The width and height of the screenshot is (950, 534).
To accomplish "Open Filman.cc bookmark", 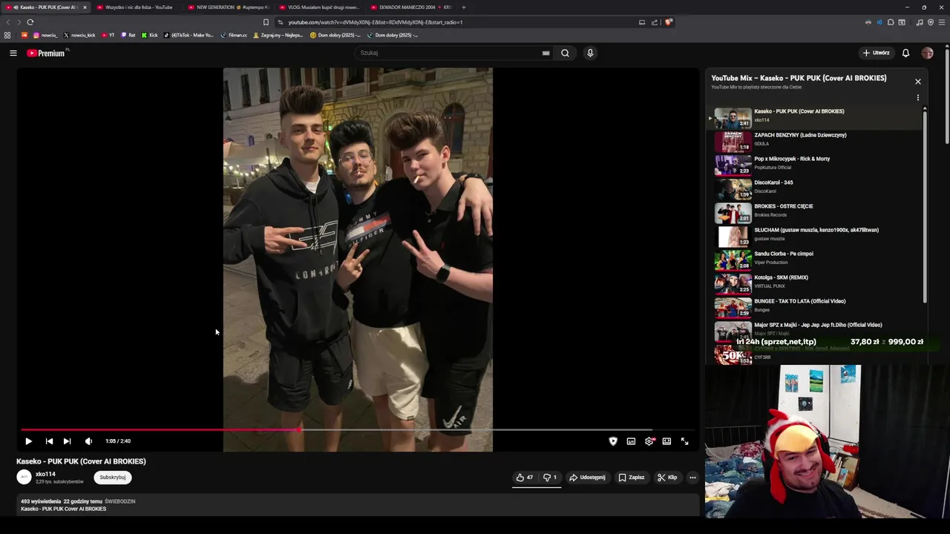I will tap(234, 35).
